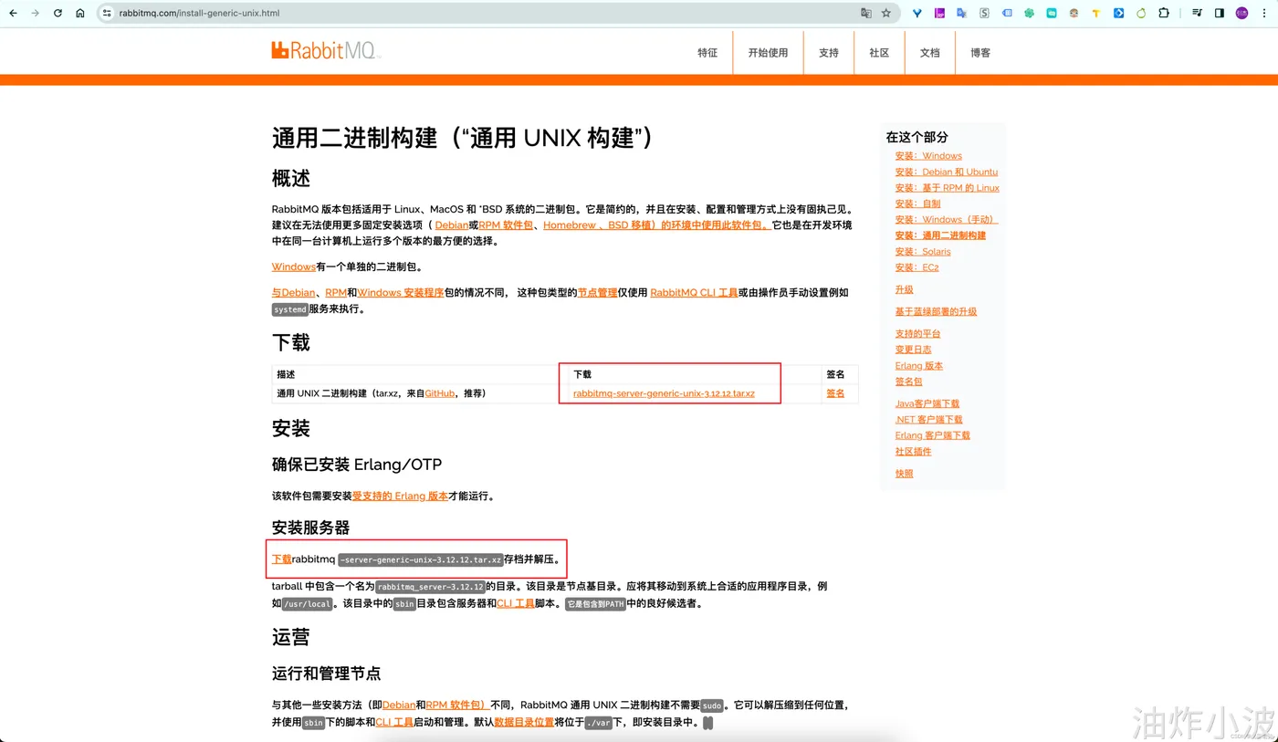Open sidebar link Java客户端下载
Screen dimensions: 1278x742
click(927, 403)
